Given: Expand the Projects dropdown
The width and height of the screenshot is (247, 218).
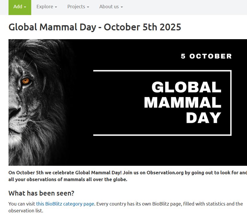Looking at the screenshot, I should click(78, 7).
